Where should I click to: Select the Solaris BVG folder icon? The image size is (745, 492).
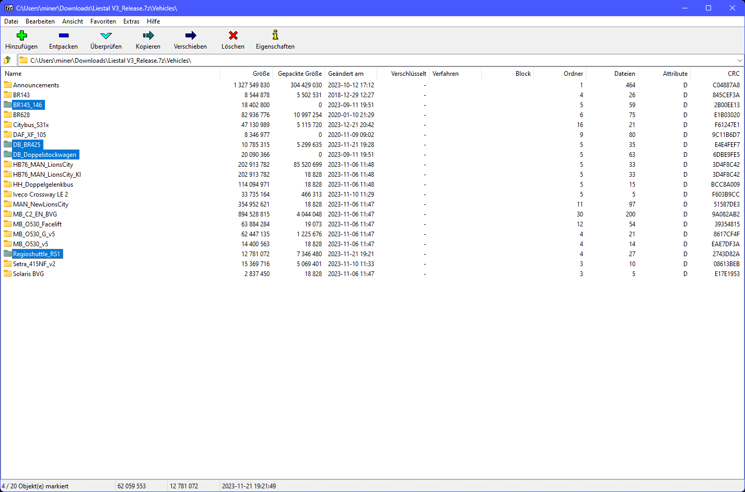[x=8, y=274]
